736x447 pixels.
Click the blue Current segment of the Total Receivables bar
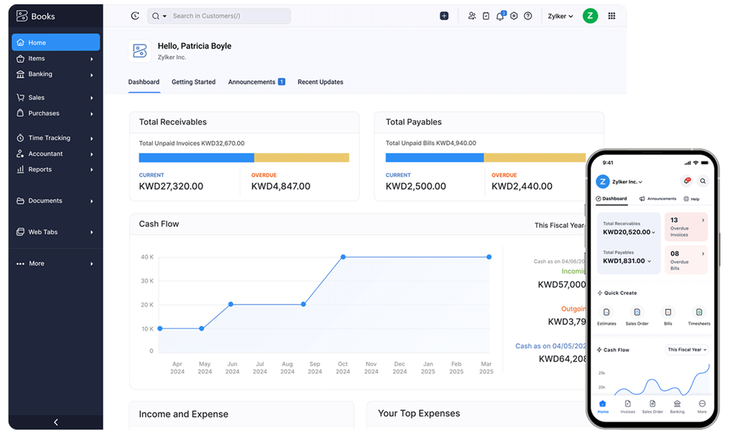click(x=196, y=158)
